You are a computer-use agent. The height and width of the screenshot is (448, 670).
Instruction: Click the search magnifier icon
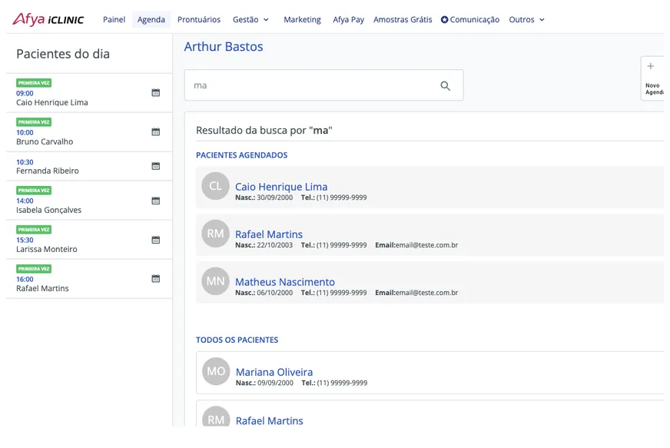[445, 86]
